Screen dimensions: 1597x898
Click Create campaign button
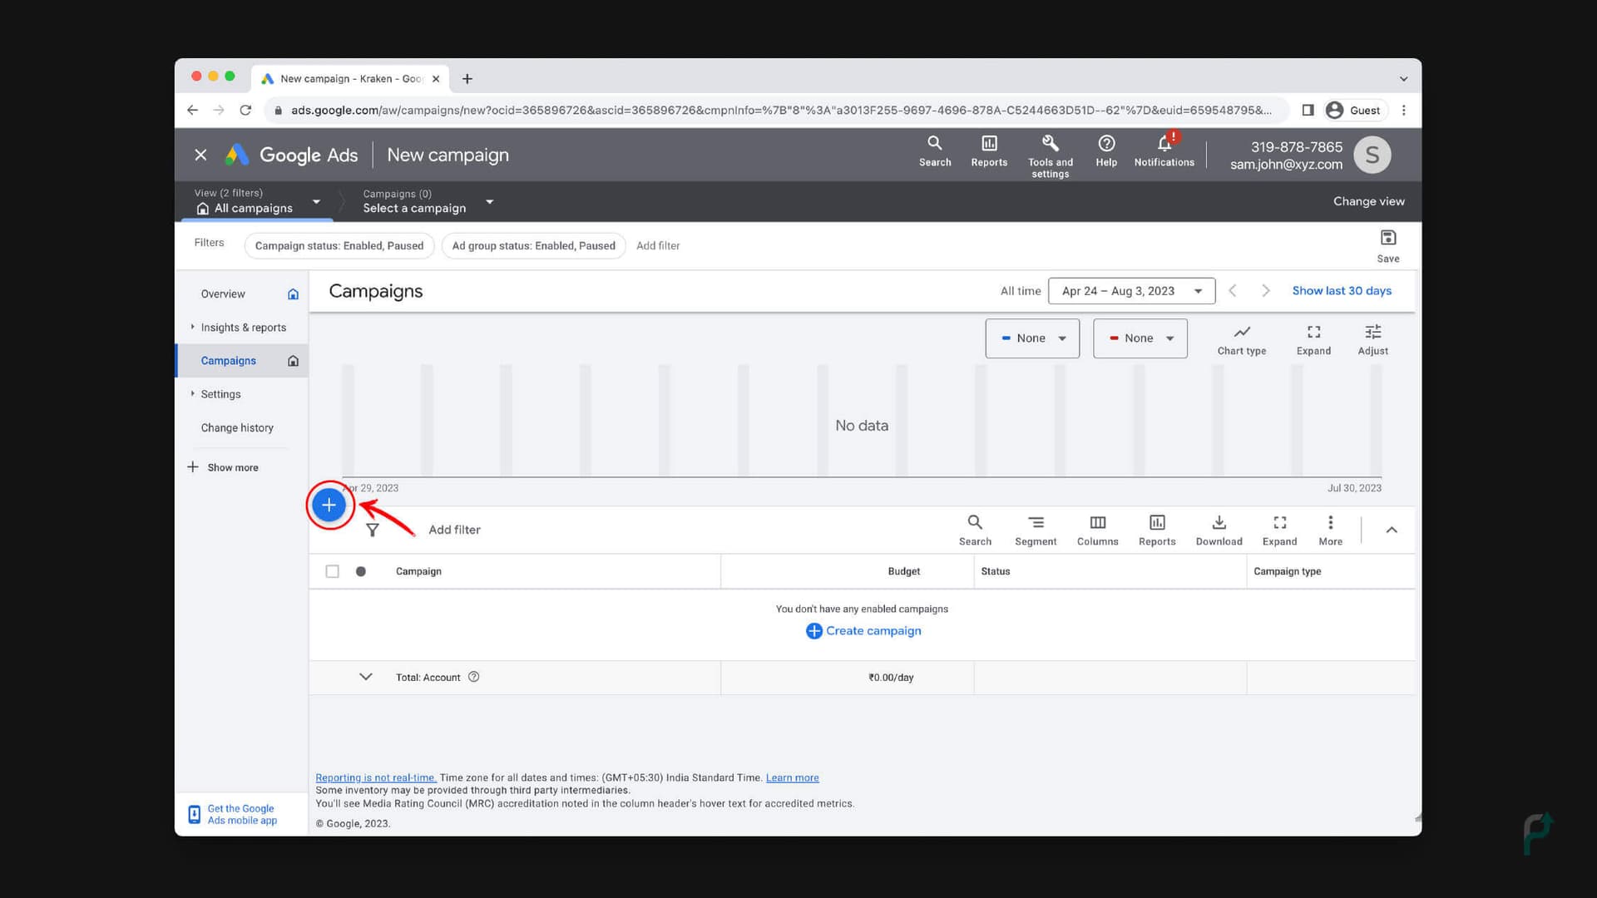[x=862, y=630]
